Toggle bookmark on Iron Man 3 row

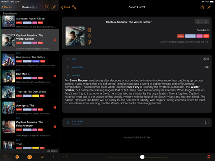pos(55,76)
